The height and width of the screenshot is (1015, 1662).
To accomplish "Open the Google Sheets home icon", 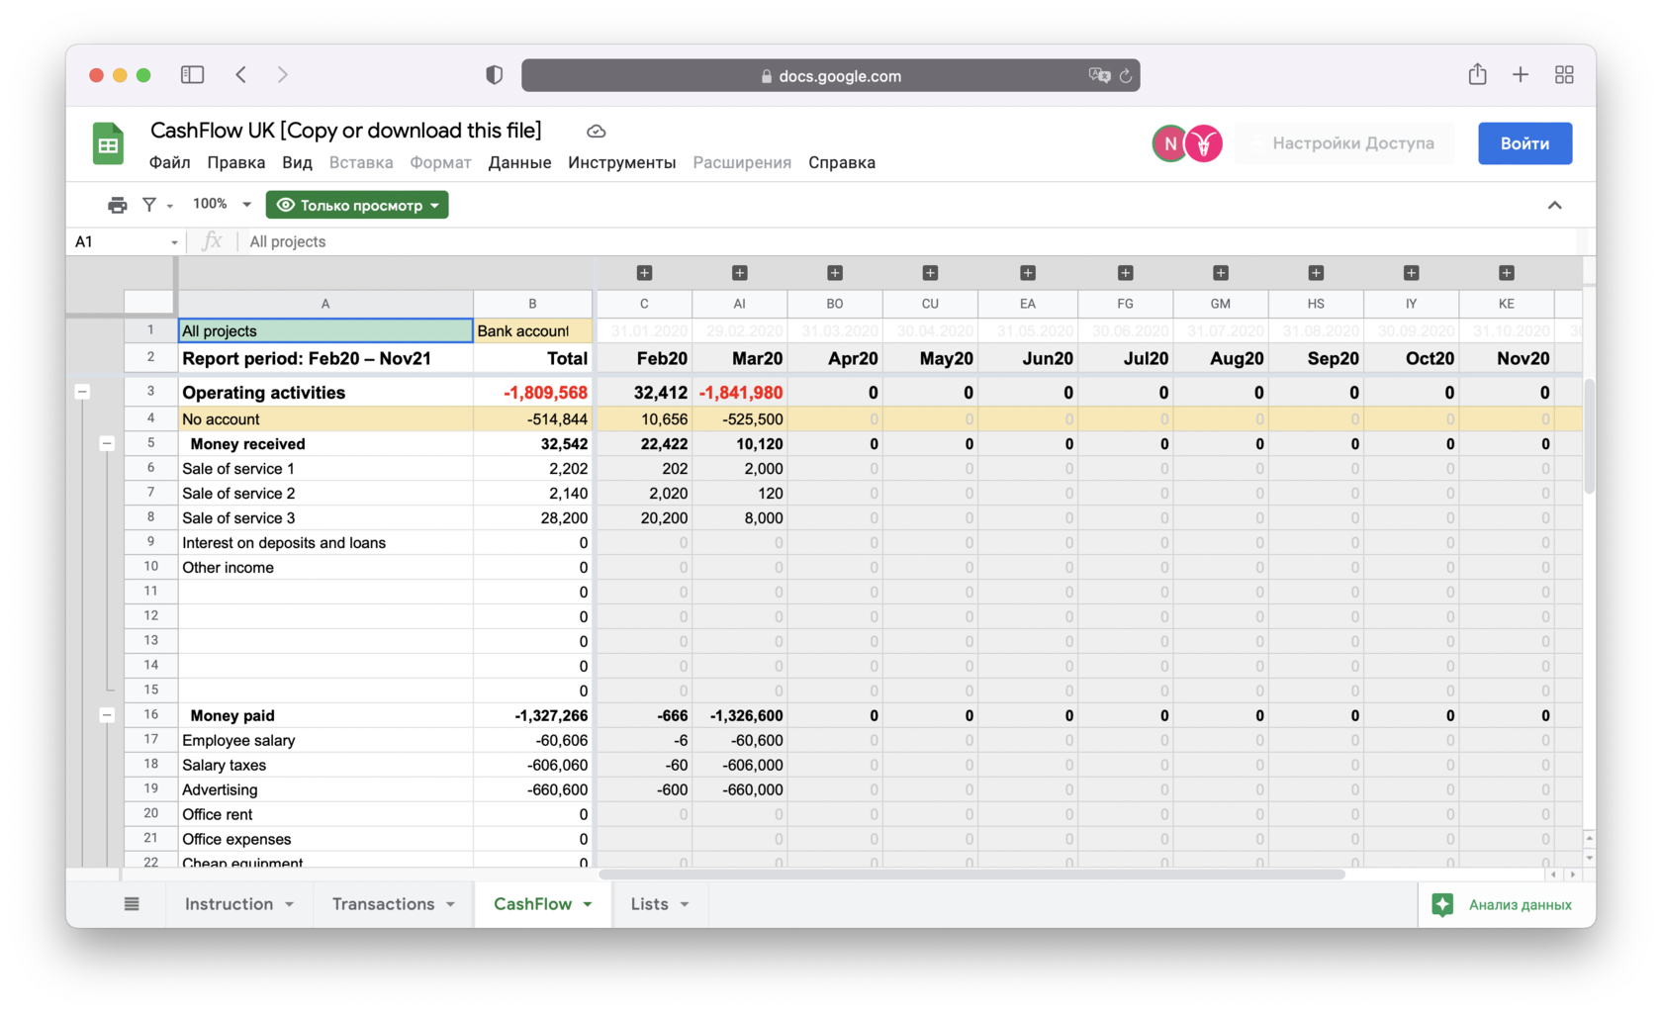I will pos(108,144).
